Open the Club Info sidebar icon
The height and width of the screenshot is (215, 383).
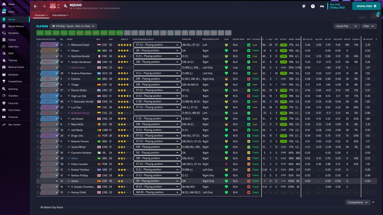coord(4,103)
